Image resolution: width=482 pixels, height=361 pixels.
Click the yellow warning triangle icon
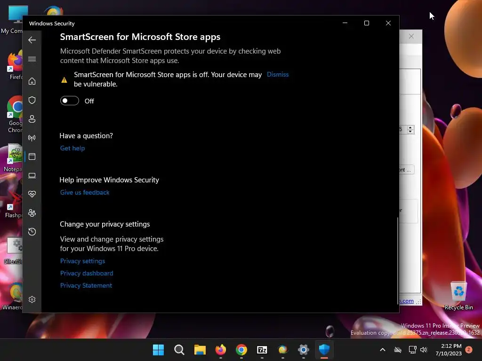pos(64,80)
